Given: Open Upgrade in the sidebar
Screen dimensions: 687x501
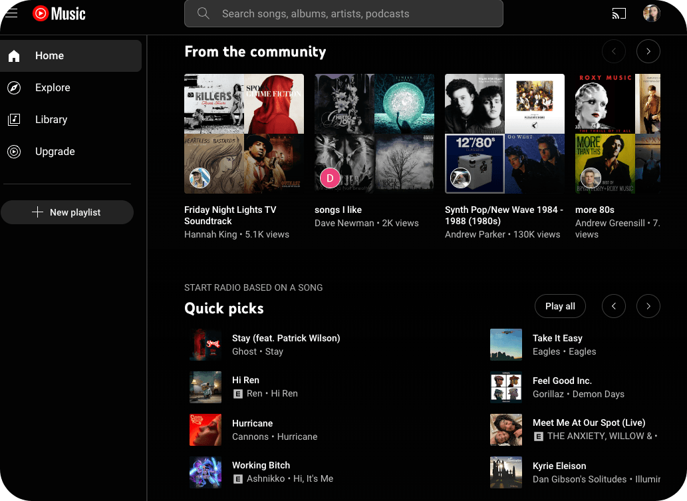Looking at the screenshot, I should (x=70, y=151).
